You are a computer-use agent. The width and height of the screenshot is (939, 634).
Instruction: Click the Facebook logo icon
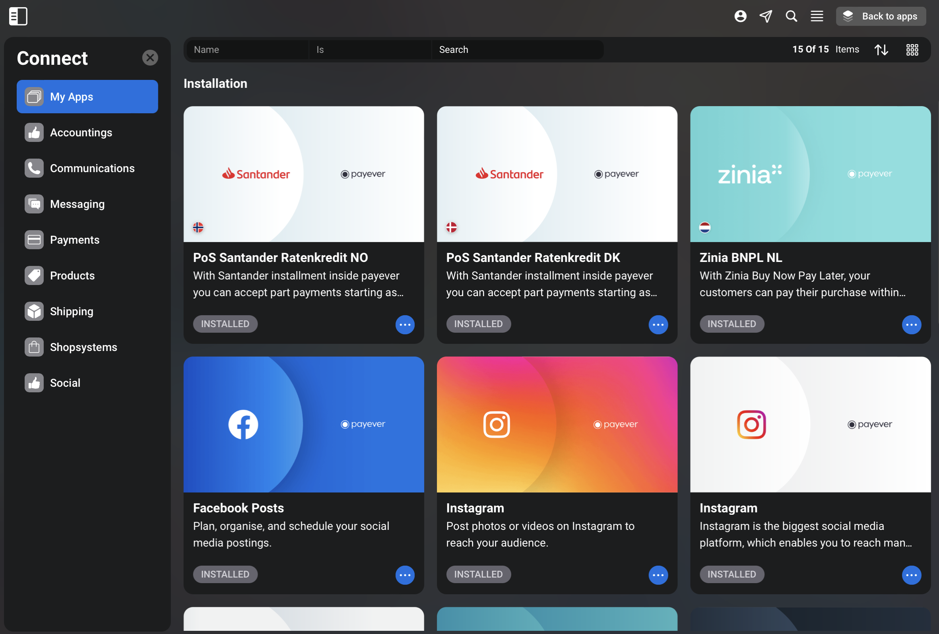pyautogui.click(x=243, y=425)
